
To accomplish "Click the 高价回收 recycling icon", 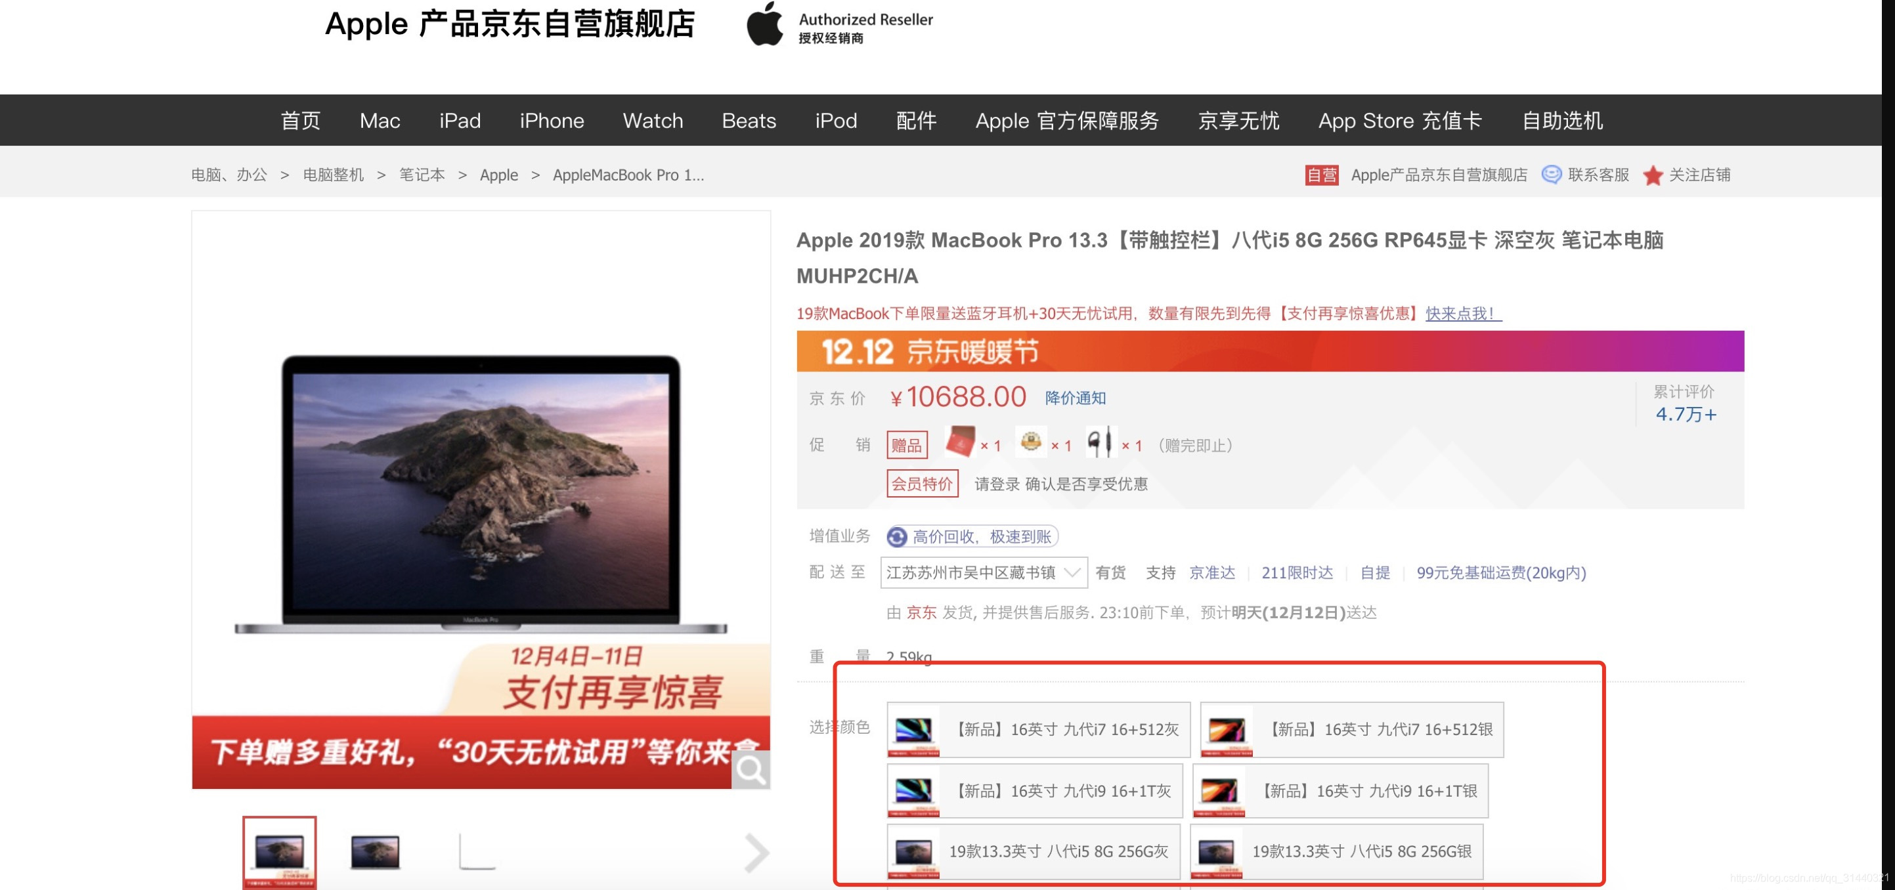I will tap(896, 537).
